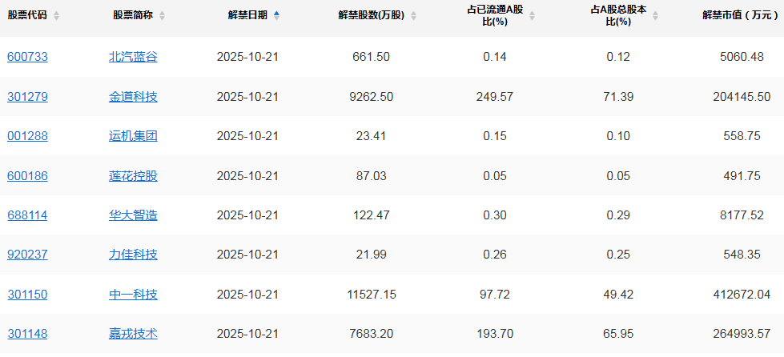Open the 华大智造 stock page
Screen dimensions: 784x357
tap(133, 215)
